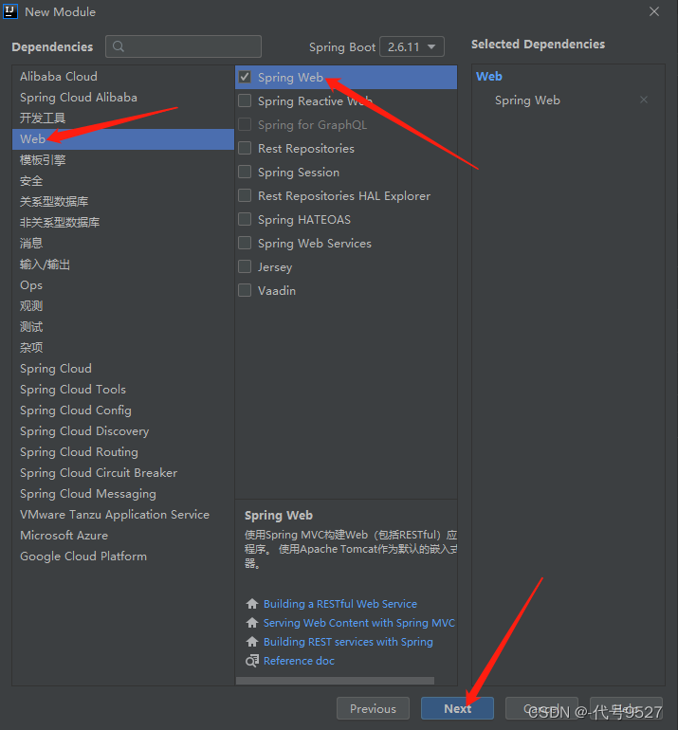
Task: Tick Rest Repositories HAL Explorer checkbox
Action: [x=245, y=195]
